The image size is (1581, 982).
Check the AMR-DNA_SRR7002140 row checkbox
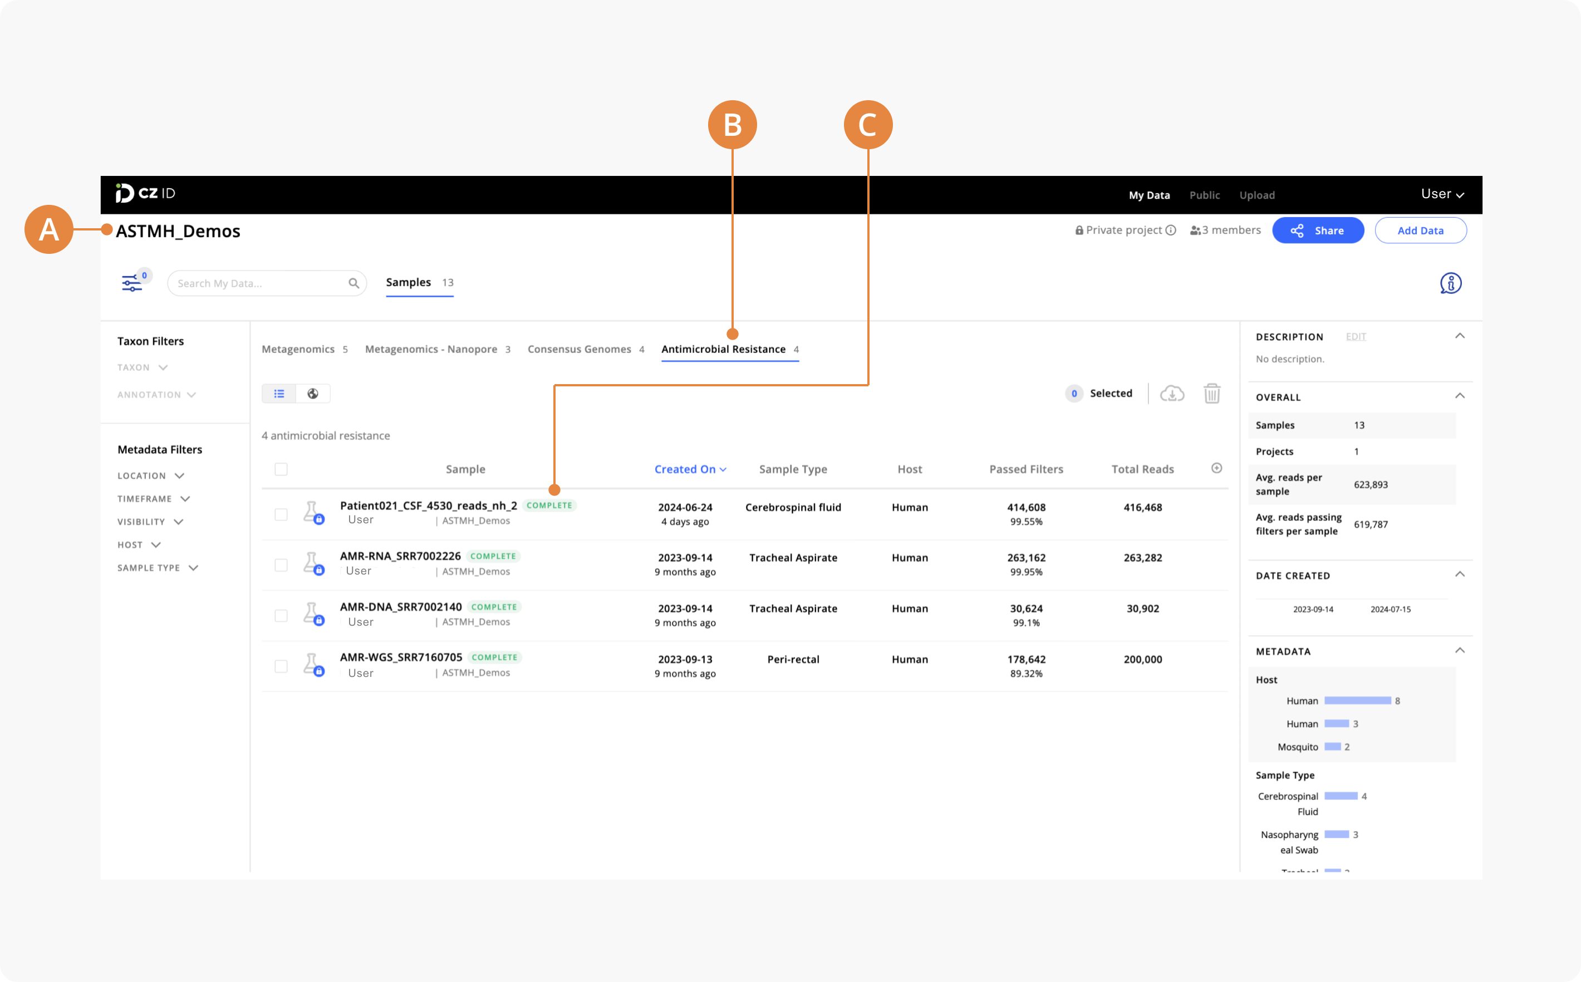281,616
